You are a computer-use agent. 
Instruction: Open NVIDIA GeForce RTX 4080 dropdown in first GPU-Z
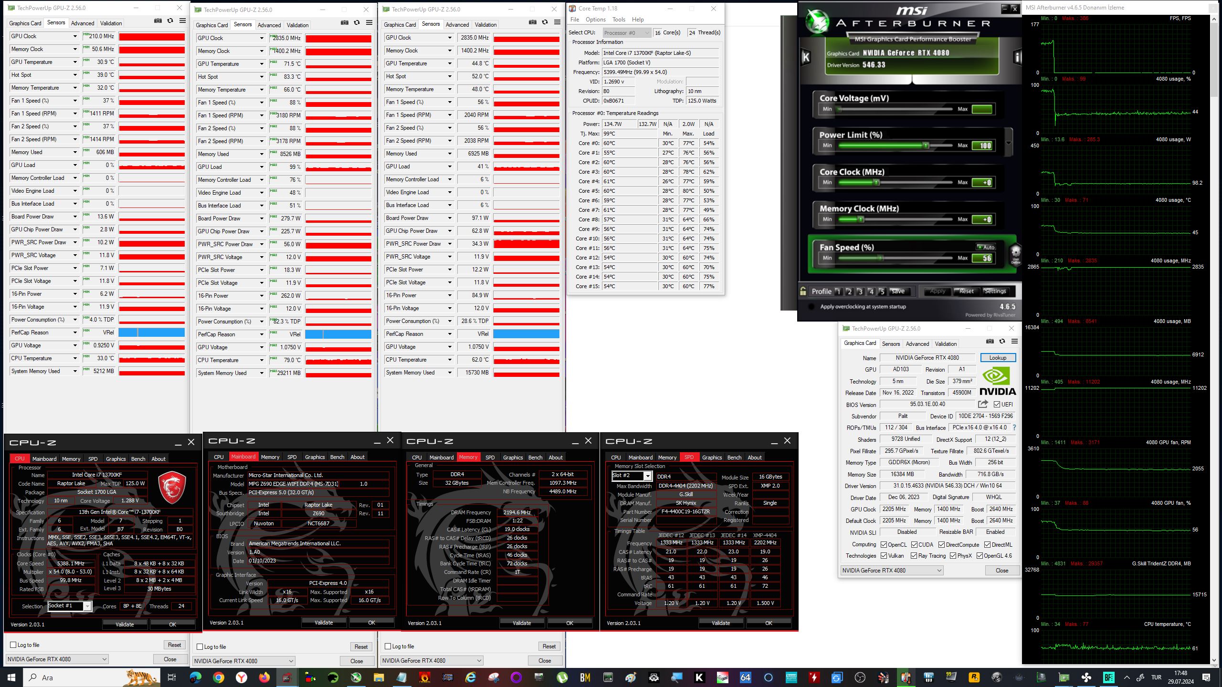pyautogui.click(x=57, y=659)
